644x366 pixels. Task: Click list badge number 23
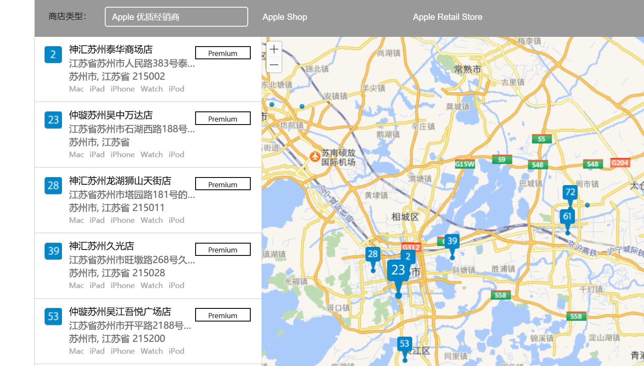(53, 120)
